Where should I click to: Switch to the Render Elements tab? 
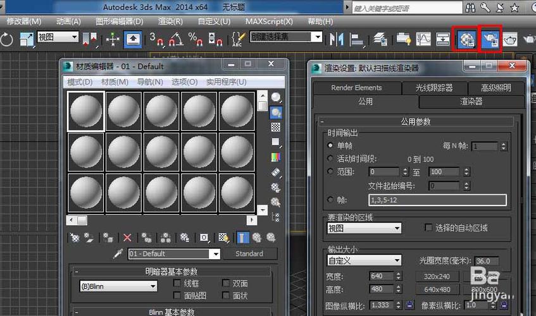coord(356,88)
